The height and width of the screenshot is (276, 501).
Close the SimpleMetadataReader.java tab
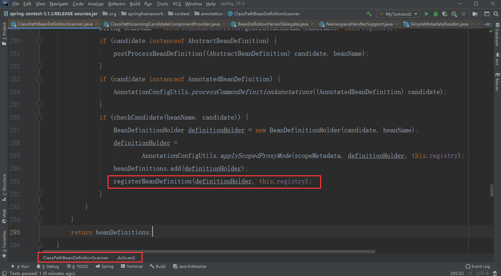[x=473, y=24]
